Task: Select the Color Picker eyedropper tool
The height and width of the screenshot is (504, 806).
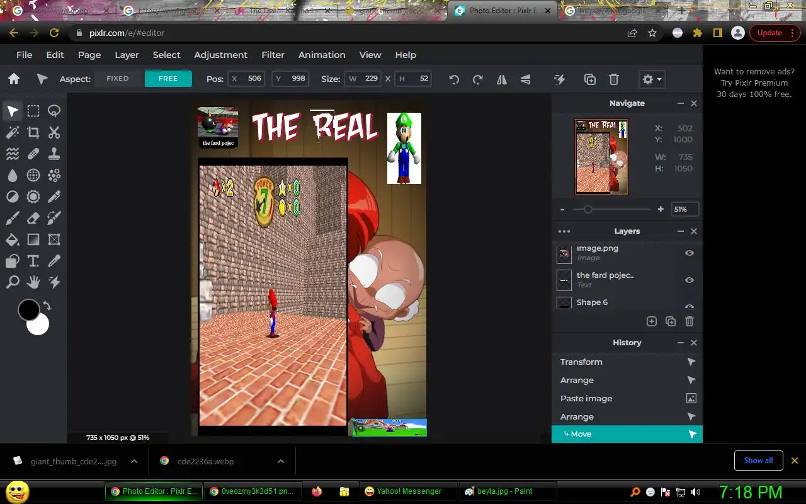Action: [54, 261]
